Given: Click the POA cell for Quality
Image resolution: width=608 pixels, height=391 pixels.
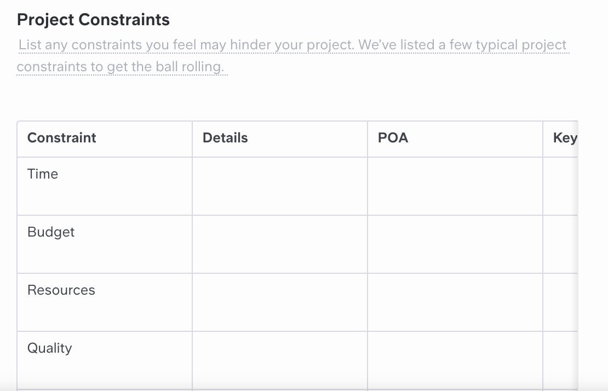Looking at the screenshot, I should [x=455, y=360].
